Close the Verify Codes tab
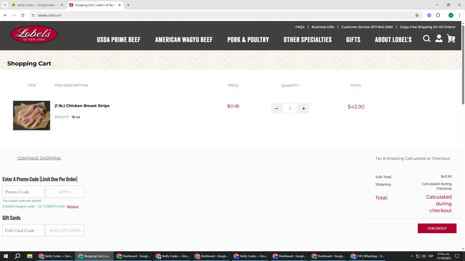The height and width of the screenshot is (261, 465). click(x=62, y=5)
